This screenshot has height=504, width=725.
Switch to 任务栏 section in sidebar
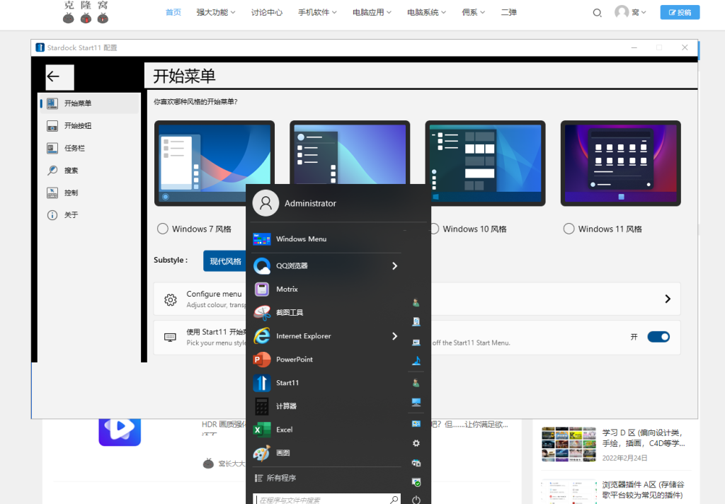tap(89, 148)
